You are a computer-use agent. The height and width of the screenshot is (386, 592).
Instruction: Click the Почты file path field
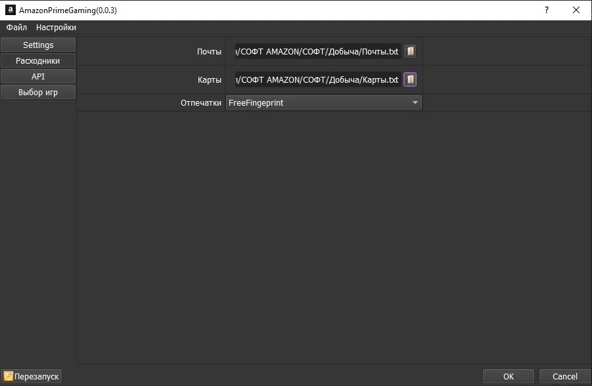coord(318,51)
